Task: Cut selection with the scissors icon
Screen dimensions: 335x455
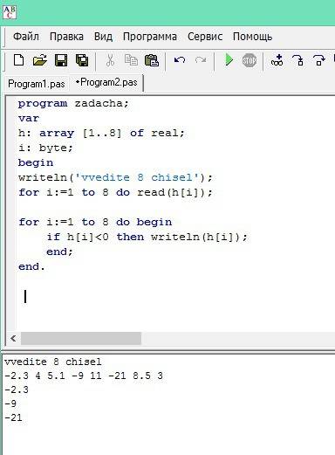Action: tap(110, 60)
